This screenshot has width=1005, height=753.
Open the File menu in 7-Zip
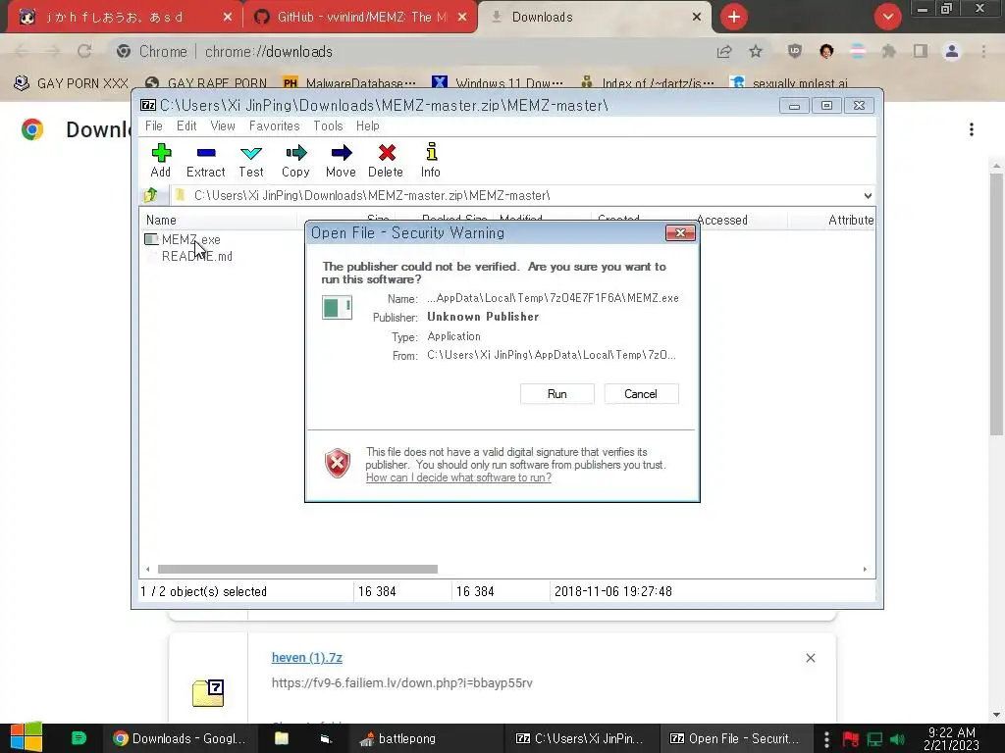(x=154, y=125)
